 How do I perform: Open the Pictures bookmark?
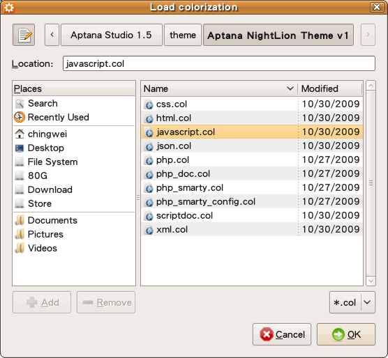tap(74, 234)
